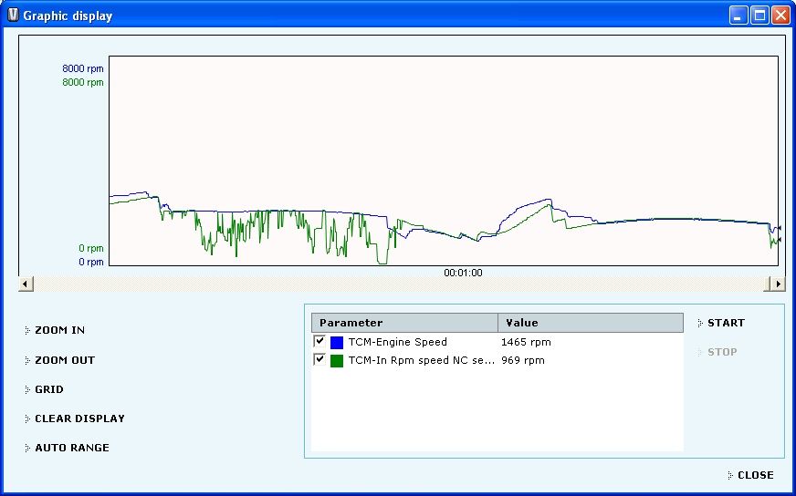This screenshot has width=796, height=496.
Task: Uncheck the TCM-In Rpm speed checkbox
Action: tap(319, 359)
